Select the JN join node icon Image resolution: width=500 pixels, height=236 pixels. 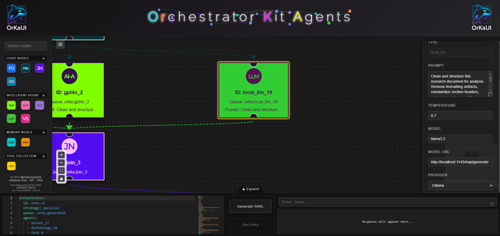coord(39,68)
